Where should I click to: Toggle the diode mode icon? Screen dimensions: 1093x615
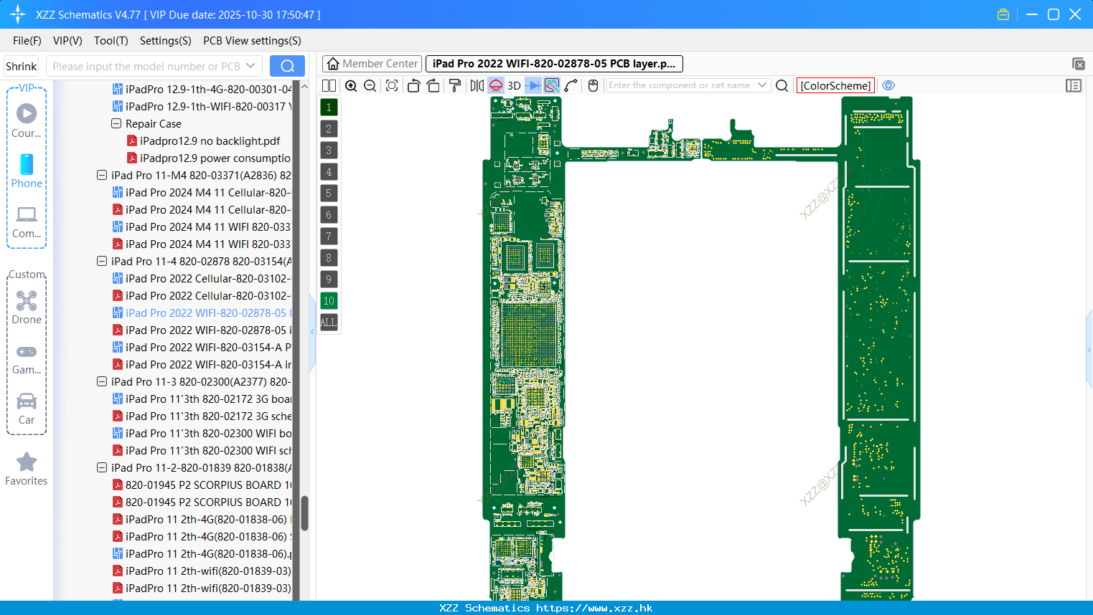[533, 85]
